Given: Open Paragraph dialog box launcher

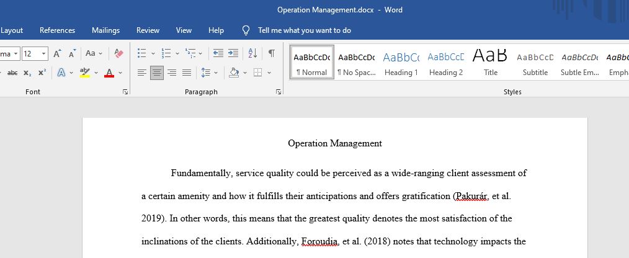Looking at the screenshot, I should click(x=279, y=92).
